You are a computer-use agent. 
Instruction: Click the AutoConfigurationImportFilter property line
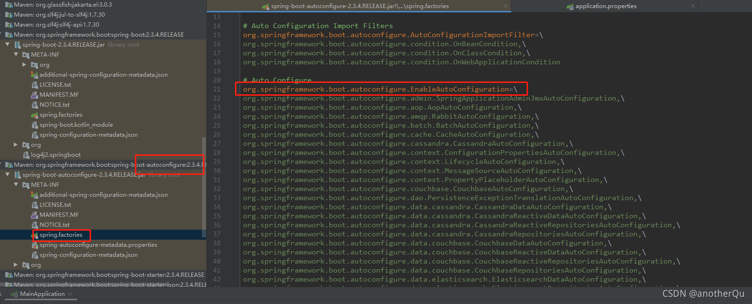393,35
